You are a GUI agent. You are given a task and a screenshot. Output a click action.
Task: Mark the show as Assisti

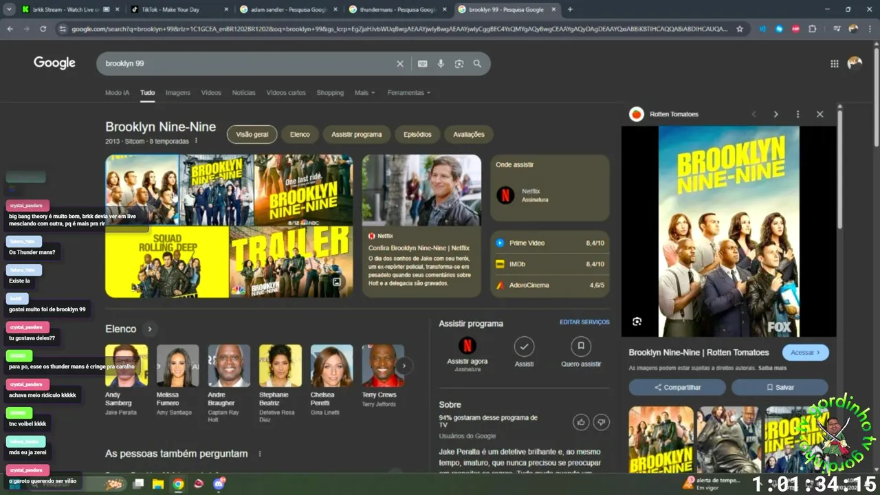[524, 346]
